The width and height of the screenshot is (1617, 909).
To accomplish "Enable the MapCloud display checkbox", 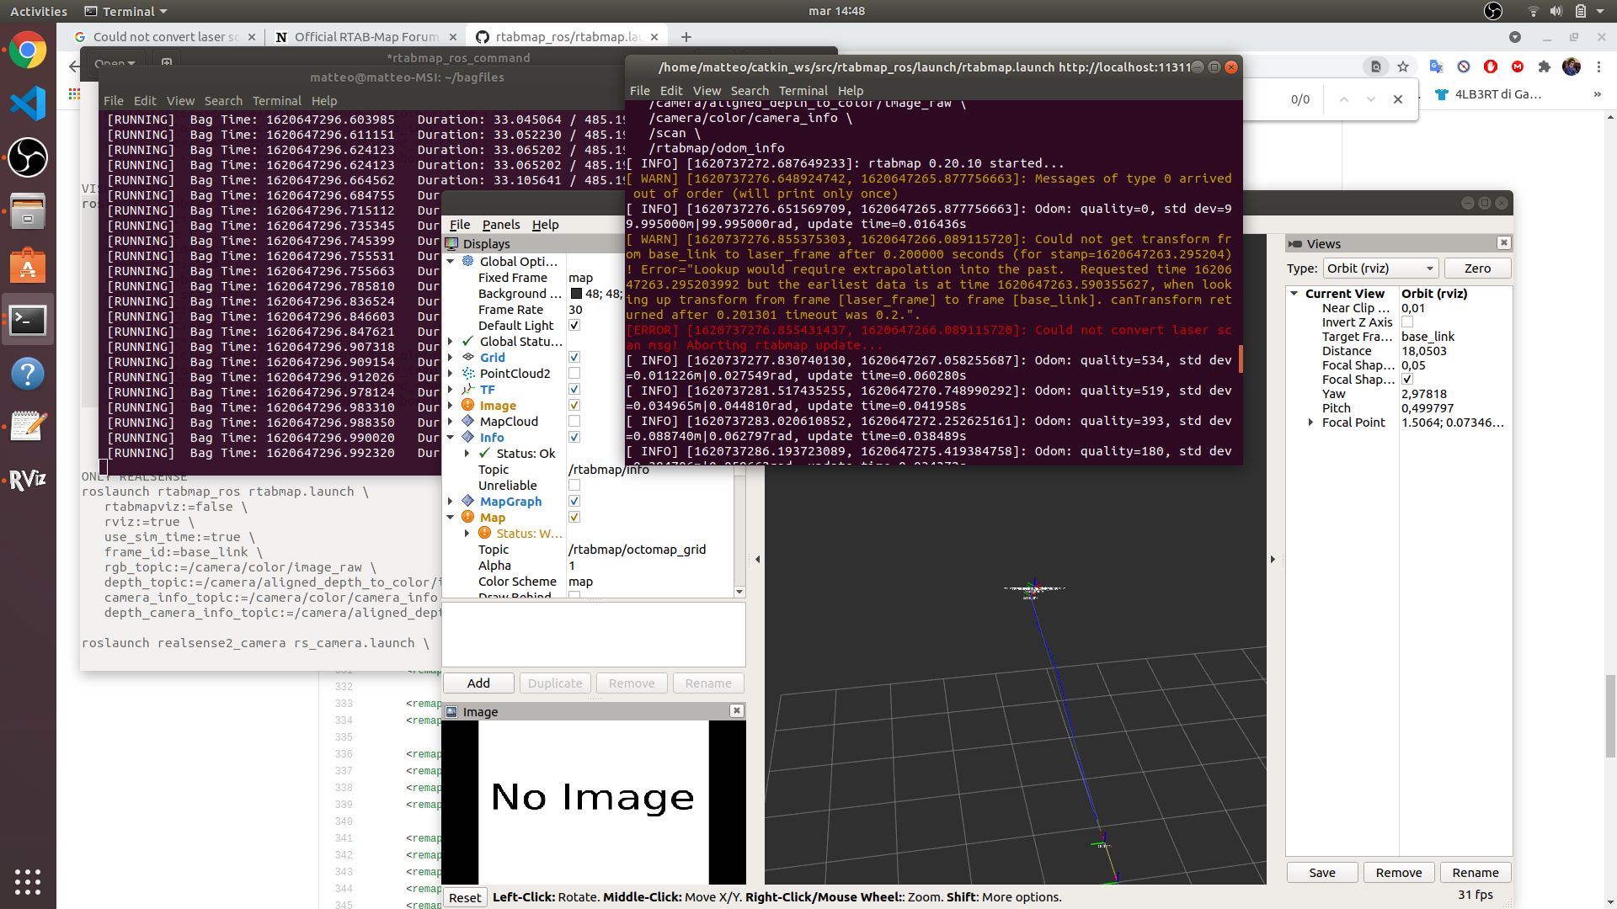I will coord(574,422).
